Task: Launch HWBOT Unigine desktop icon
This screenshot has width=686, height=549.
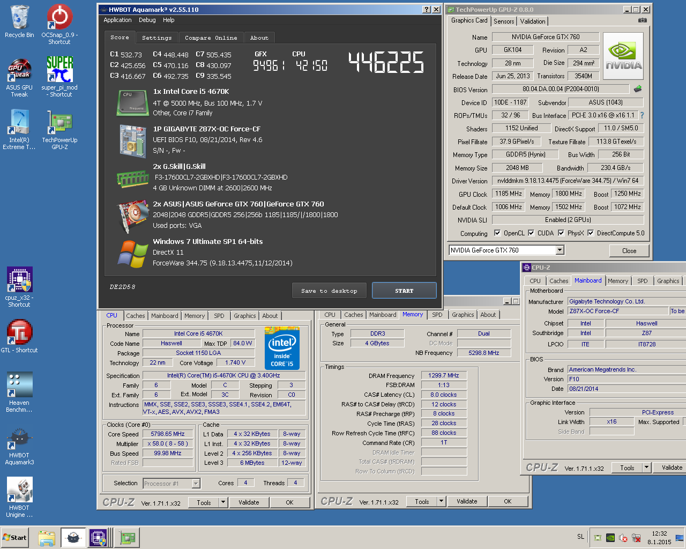Action: 19,498
